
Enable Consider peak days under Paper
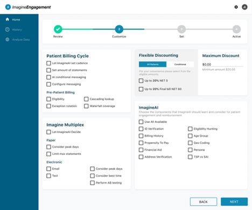click(x=48, y=147)
